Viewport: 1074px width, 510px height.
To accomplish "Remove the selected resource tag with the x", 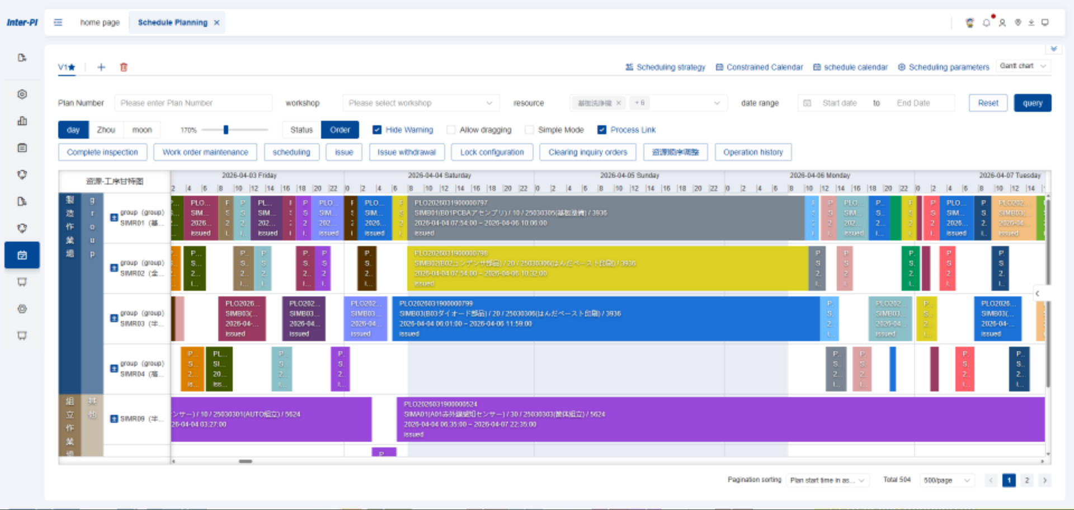I will tap(618, 103).
